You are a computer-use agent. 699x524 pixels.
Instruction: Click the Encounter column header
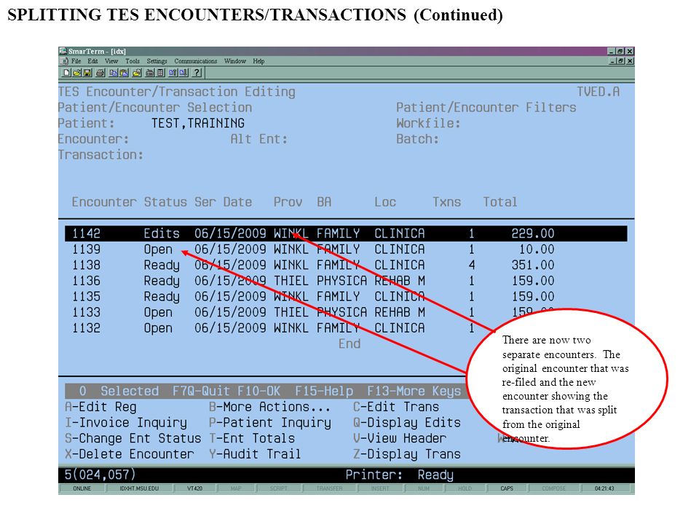pyautogui.click(x=104, y=202)
